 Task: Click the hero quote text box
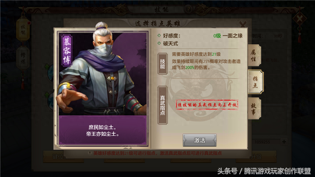click(x=103, y=130)
